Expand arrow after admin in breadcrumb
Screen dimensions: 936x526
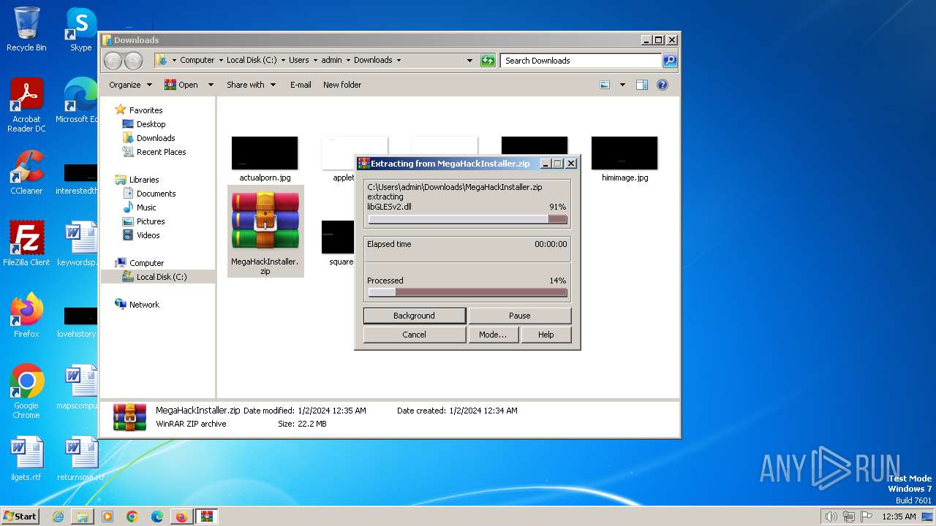click(348, 61)
